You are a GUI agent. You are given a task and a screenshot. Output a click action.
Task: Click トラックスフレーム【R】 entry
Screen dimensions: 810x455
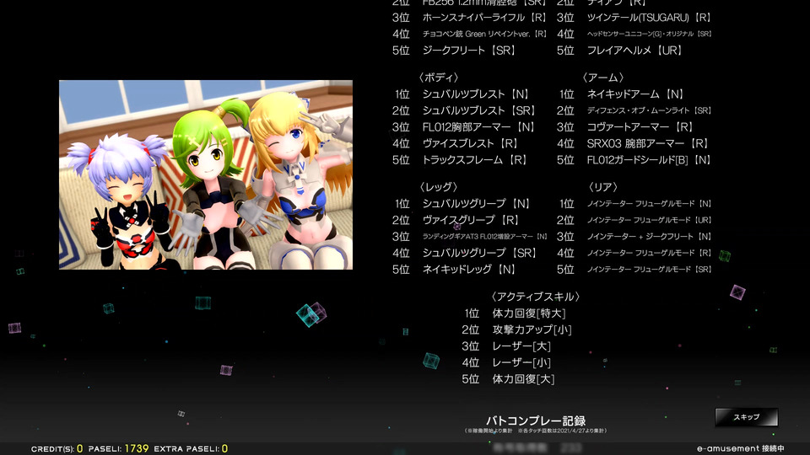coord(475,160)
